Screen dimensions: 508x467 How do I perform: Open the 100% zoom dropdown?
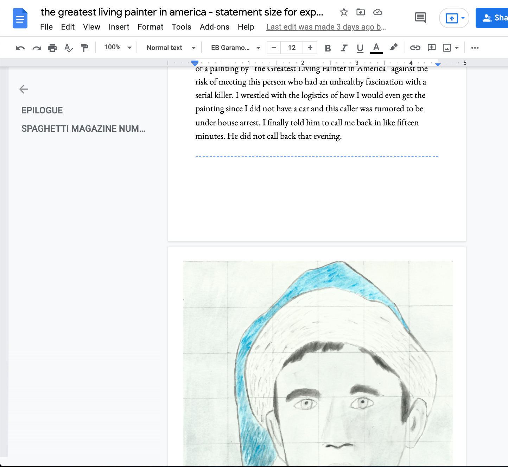tap(118, 48)
